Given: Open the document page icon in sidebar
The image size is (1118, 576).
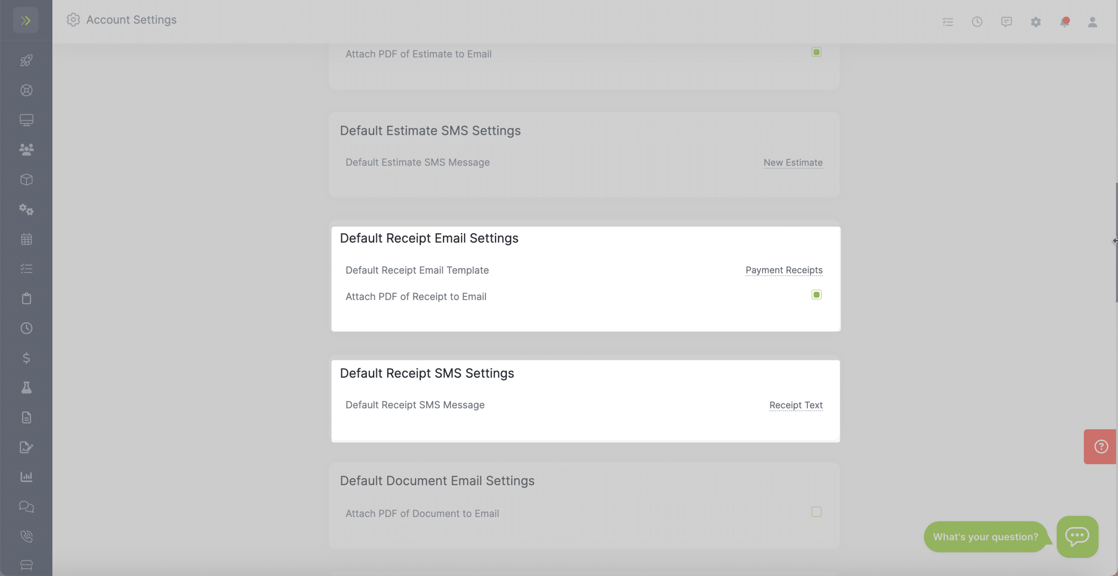Looking at the screenshot, I should tap(26, 417).
